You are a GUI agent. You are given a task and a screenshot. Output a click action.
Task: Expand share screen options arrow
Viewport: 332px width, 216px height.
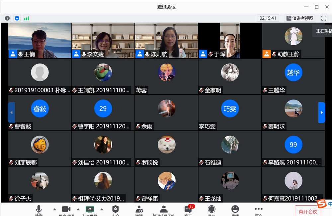pyautogui.click(x=102, y=209)
